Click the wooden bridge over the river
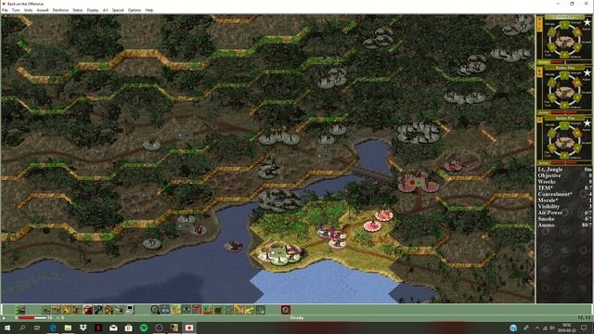This screenshot has height=334, width=594. pos(373,175)
